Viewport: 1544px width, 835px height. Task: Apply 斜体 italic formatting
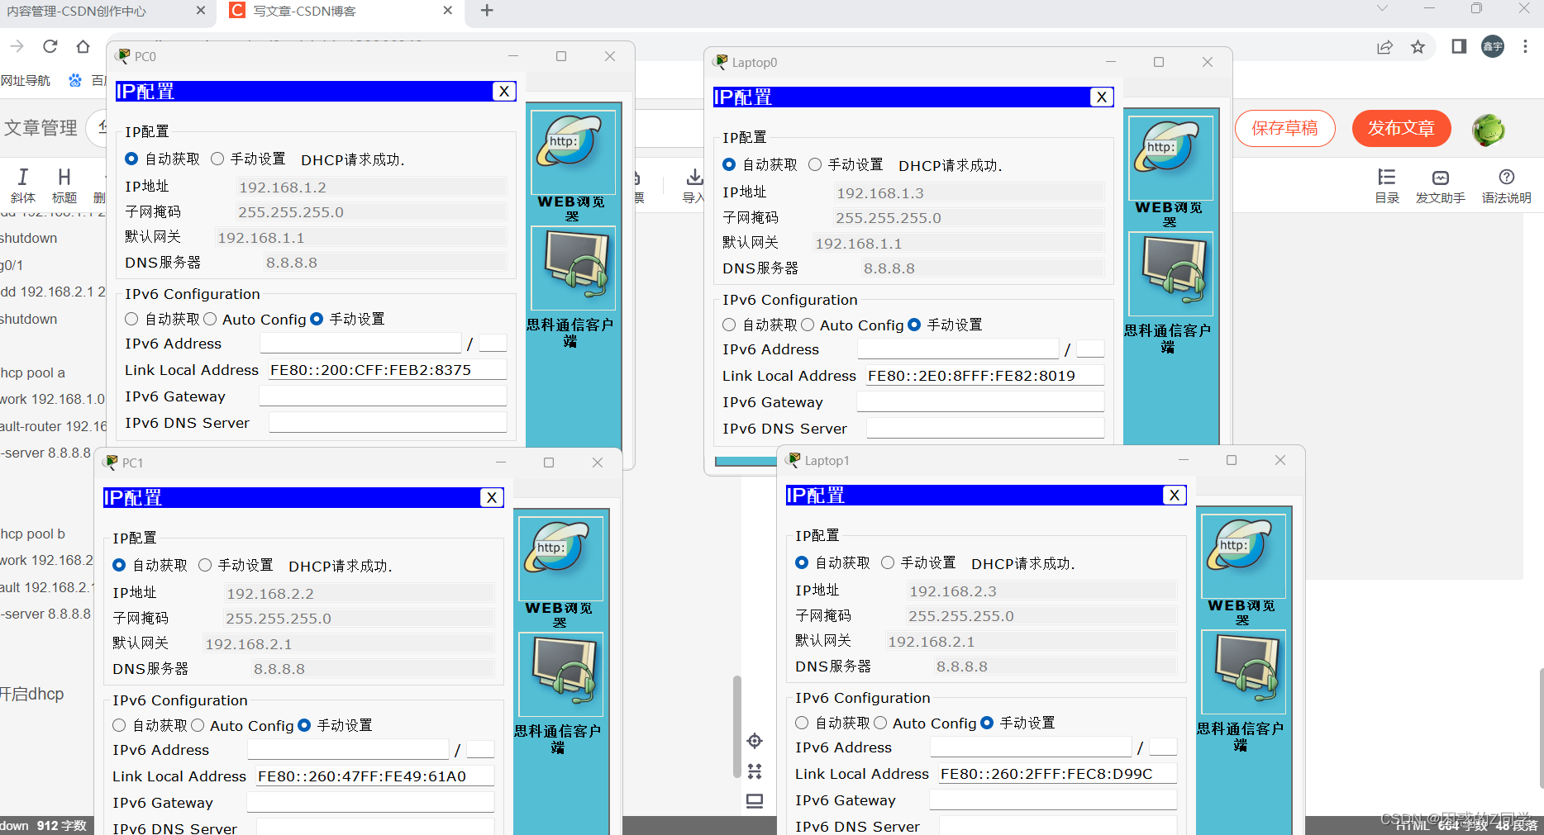pos(23,185)
